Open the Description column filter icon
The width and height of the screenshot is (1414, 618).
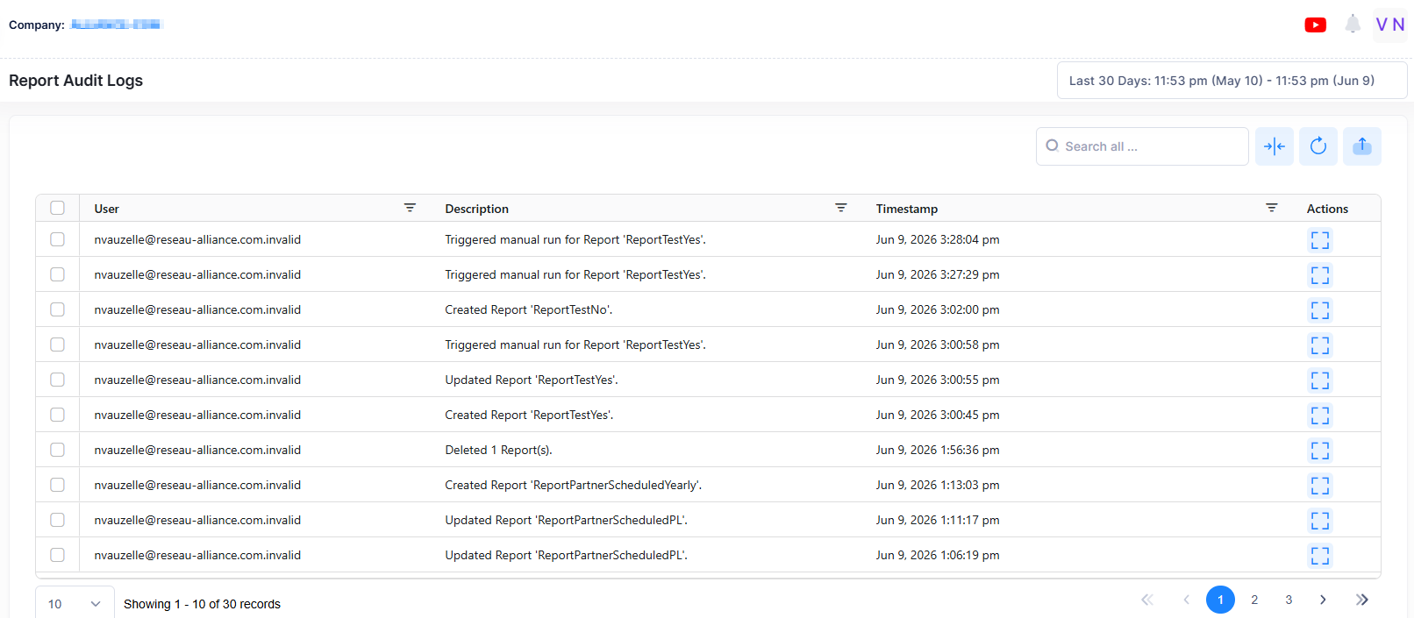point(841,208)
